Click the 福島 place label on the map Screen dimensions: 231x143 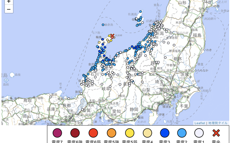pos(197,35)
